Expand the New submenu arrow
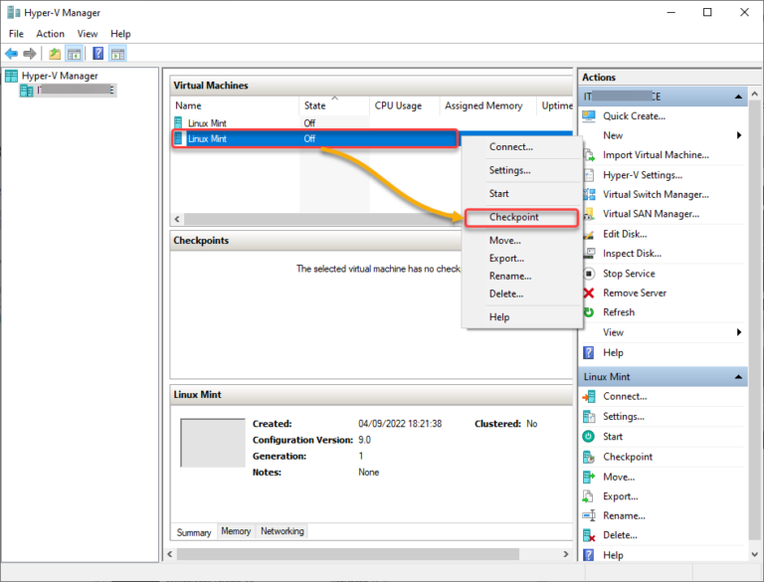The width and height of the screenshot is (764, 582). pos(739,135)
